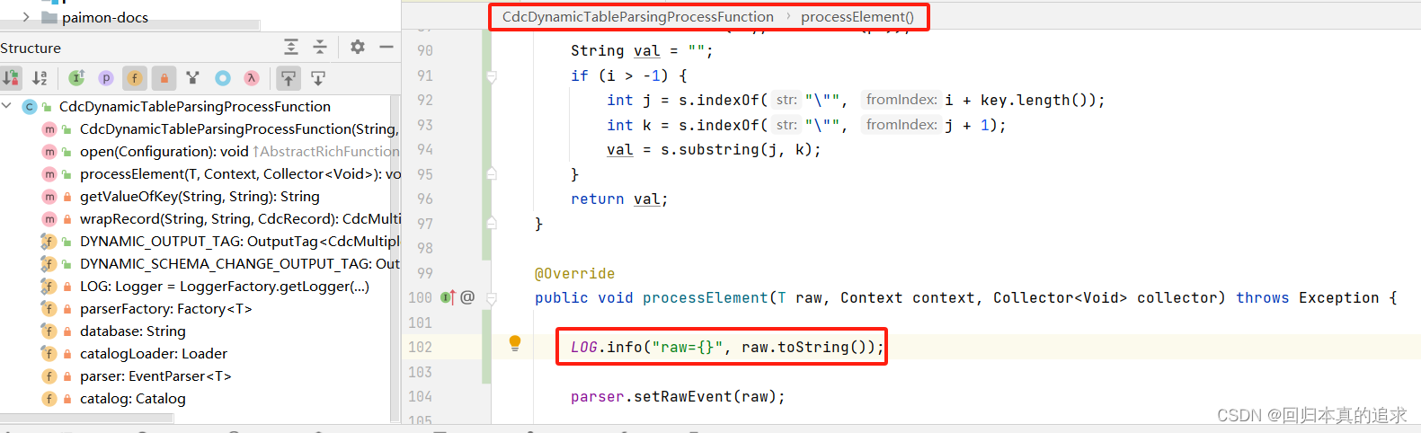Expand all nodes in Structure panel

click(291, 47)
